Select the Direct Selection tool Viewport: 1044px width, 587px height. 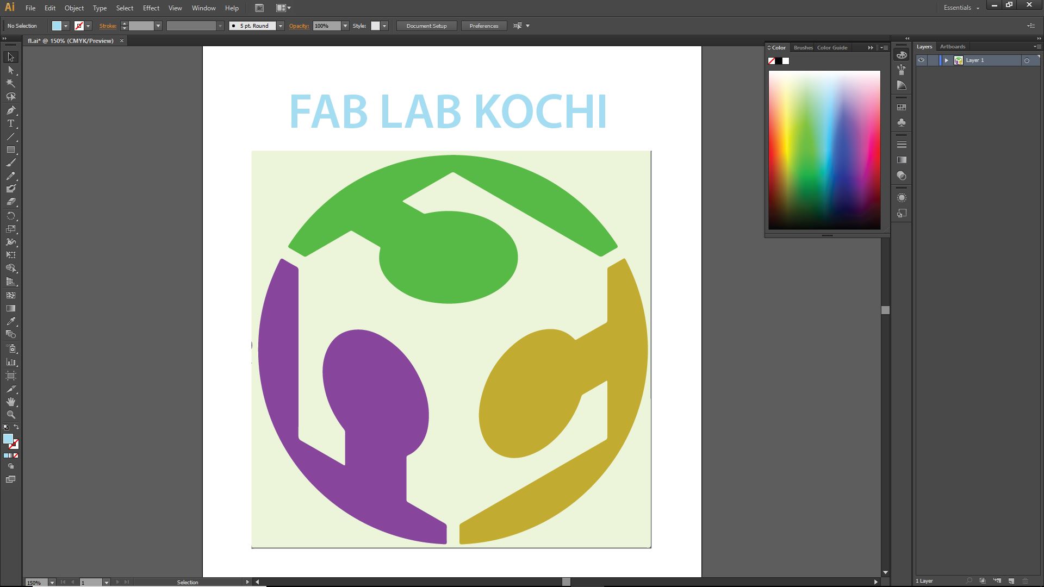10,70
